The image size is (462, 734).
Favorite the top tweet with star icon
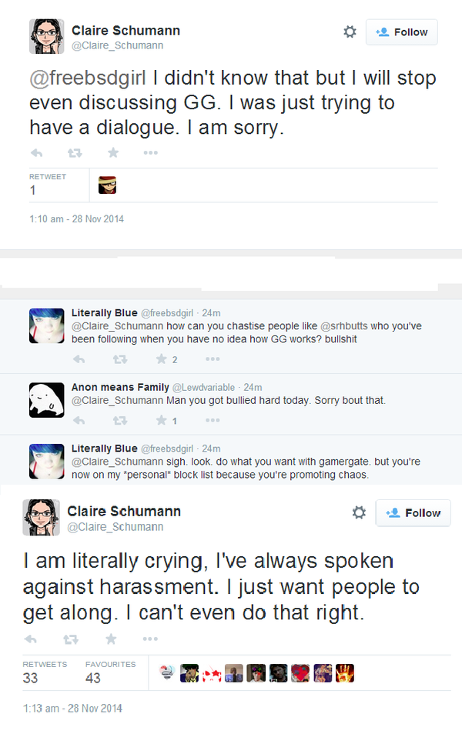(x=112, y=152)
